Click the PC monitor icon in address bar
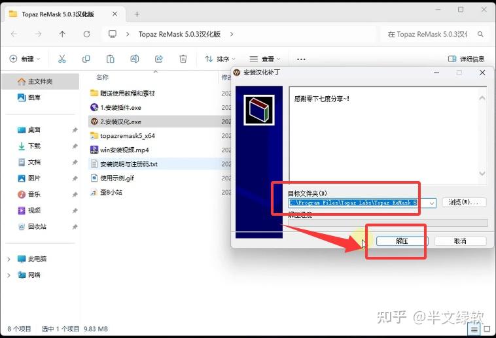The width and height of the screenshot is (496, 338). 113,34
